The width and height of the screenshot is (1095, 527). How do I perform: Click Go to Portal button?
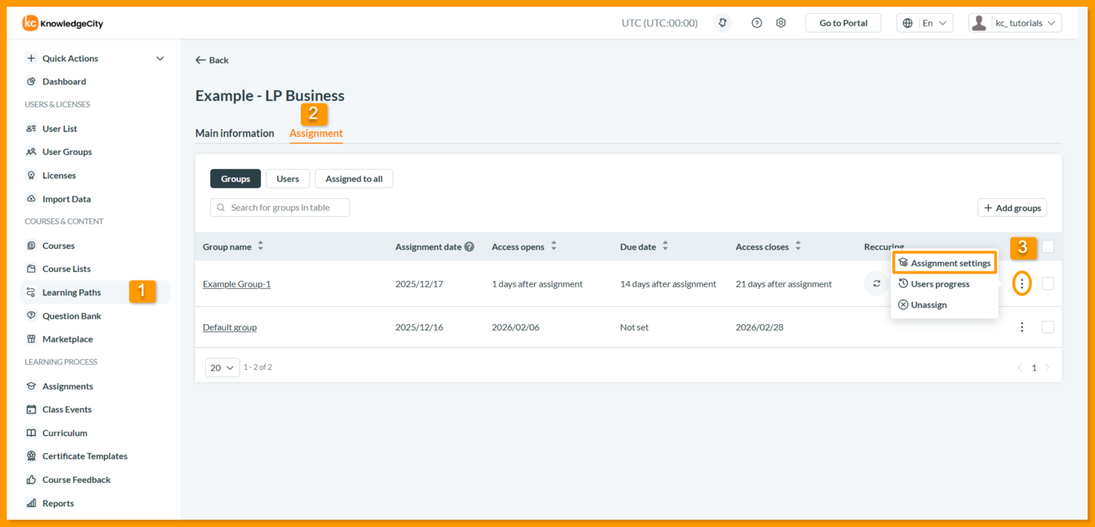point(843,23)
